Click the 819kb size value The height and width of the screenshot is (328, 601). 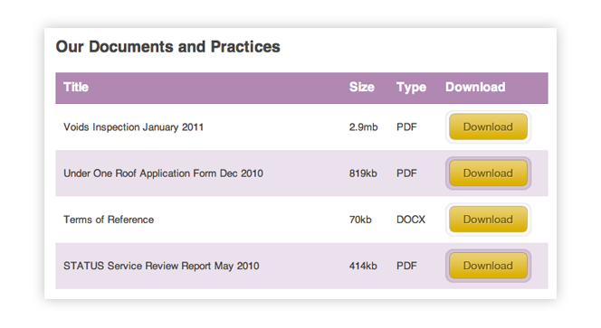pyautogui.click(x=363, y=173)
